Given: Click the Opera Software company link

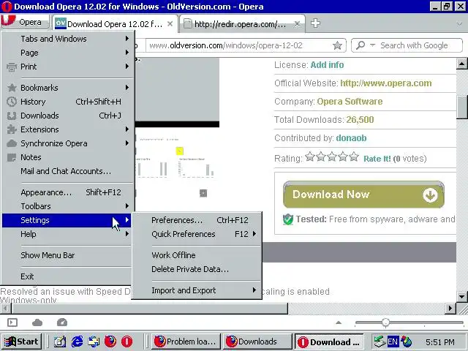Looking at the screenshot, I should click(350, 102).
